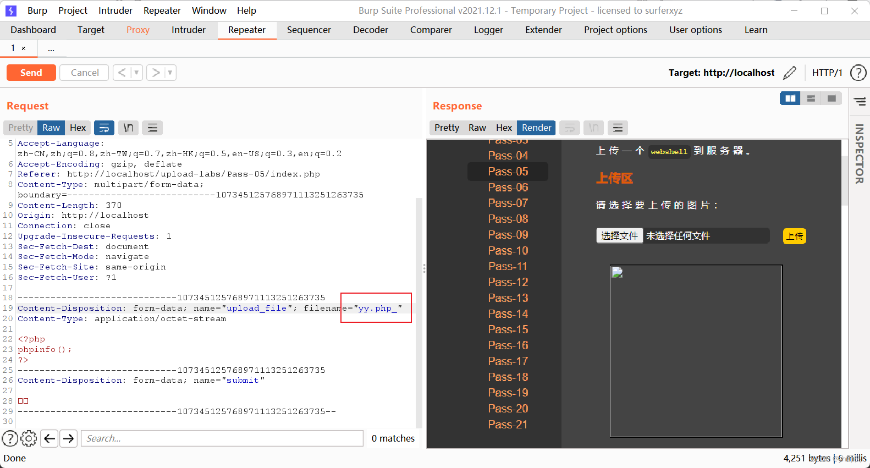
Task: Select top-bottom panel layout icon
Action: (811, 98)
